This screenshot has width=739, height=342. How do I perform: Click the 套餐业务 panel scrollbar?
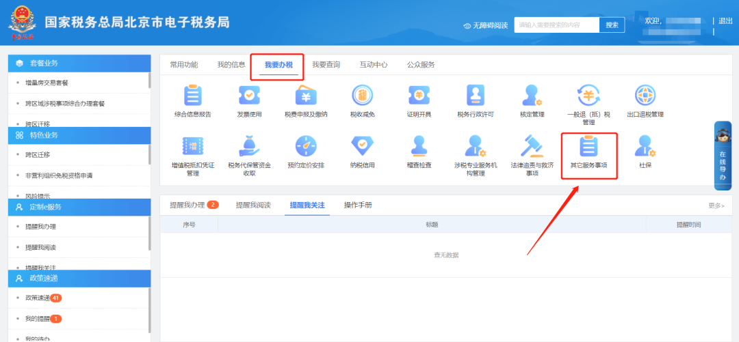point(149,81)
